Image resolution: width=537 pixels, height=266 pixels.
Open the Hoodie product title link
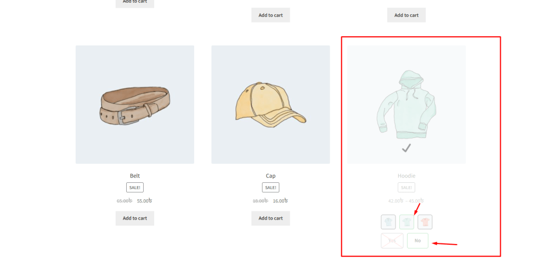(x=406, y=176)
